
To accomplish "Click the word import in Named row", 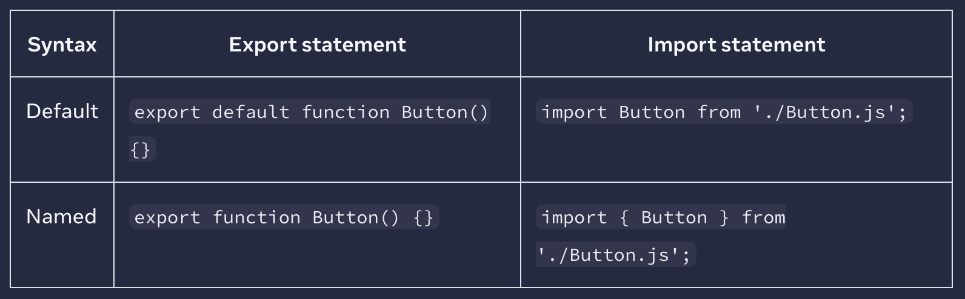I will click(573, 217).
